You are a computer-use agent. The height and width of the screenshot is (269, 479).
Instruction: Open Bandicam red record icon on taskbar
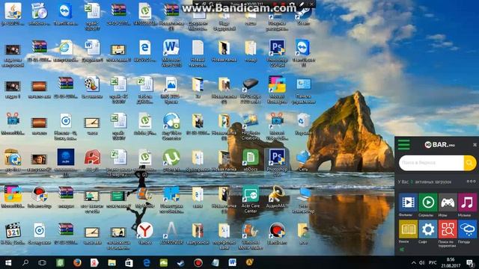[x=198, y=262]
